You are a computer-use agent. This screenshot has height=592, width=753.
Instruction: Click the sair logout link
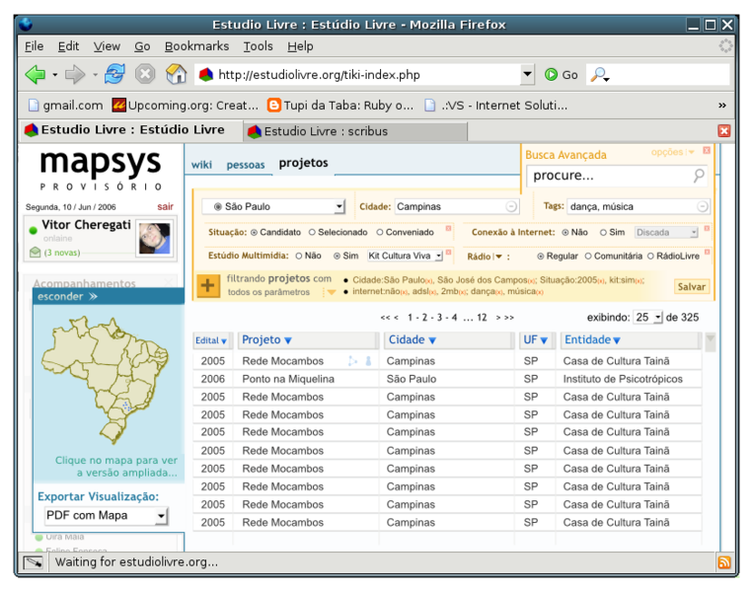[x=165, y=206]
